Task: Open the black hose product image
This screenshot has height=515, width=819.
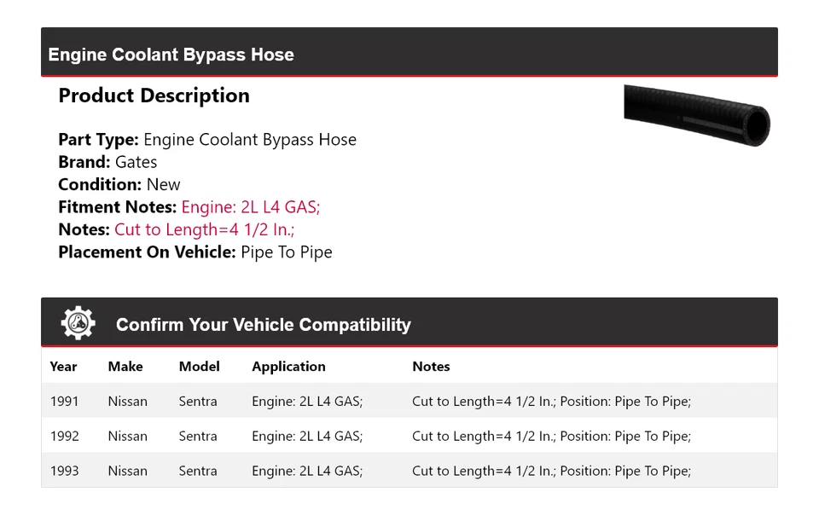Action: coord(696,115)
